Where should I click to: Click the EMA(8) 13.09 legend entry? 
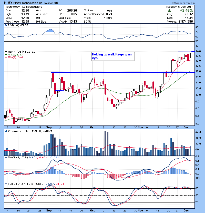tap(15, 57)
